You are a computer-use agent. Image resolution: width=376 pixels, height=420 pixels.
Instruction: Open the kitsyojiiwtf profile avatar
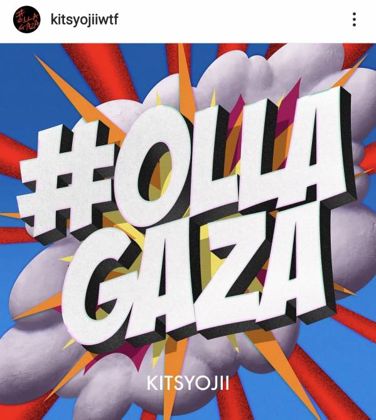pos(27,19)
